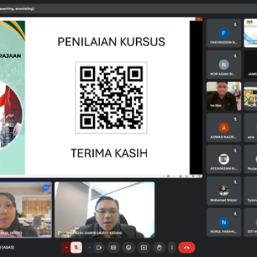Click the azie participant tile
This screenshot has height=257, width=257.
pyautogui.click(x=251, y=128)
